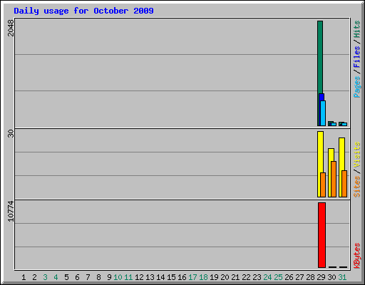Click day label 2 on x-axis

(x=34, y=277)
